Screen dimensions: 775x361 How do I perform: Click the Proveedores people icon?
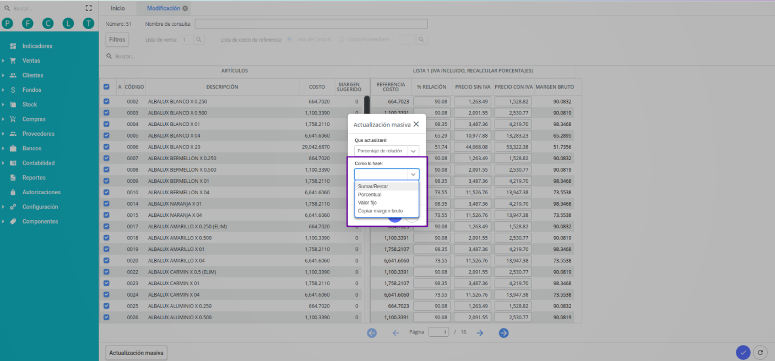(13, 134)
